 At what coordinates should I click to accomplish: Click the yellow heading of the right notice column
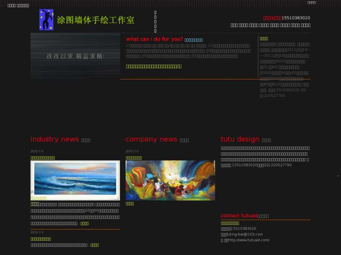point(264,39)
